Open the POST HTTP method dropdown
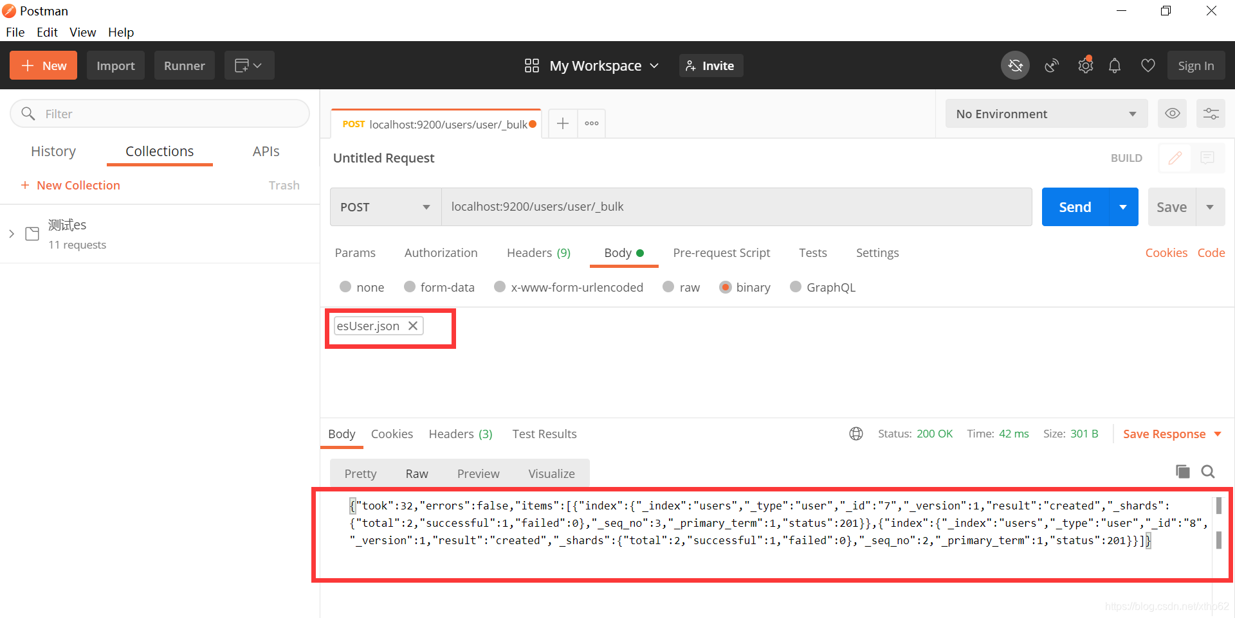Viewport: 1235px width, 618px height. tap(386, 207)
